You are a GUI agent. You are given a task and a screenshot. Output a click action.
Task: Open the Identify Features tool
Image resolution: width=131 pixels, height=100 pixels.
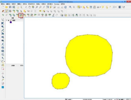(70, 7)
